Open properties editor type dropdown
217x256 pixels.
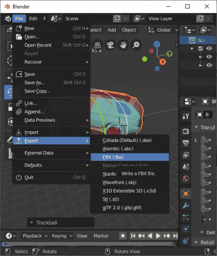[x=190, y=102]
